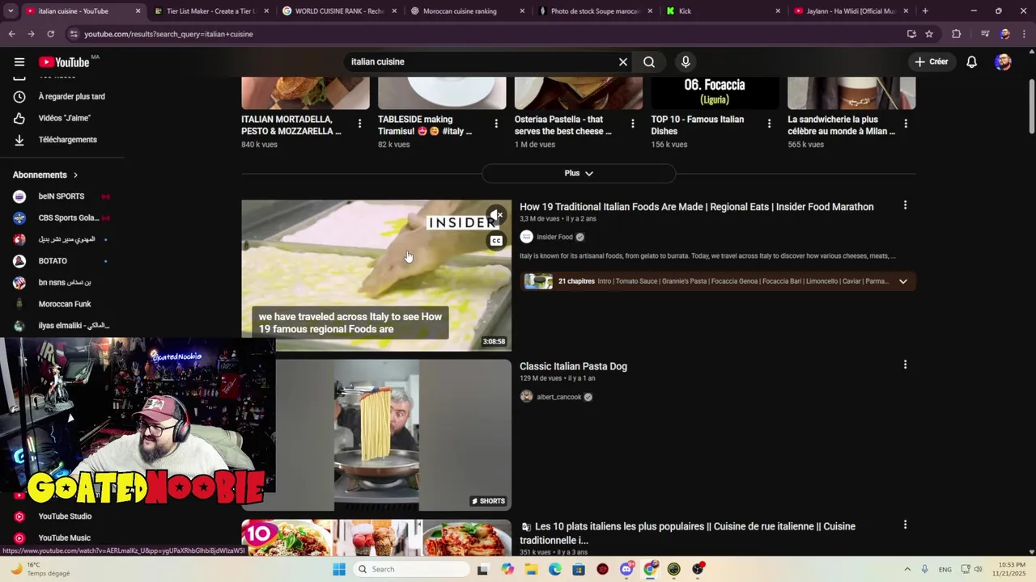Open the YouTube notifications bell
1036x582 pixels.
(x=972, y=62)
